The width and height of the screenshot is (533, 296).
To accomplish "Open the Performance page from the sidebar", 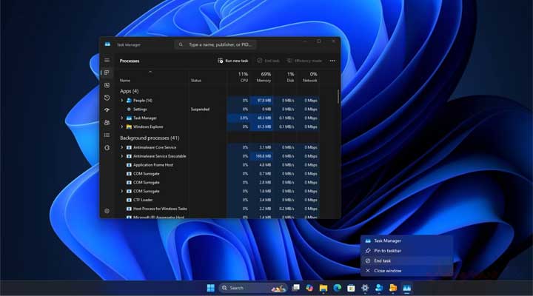I will click(107, 85).
